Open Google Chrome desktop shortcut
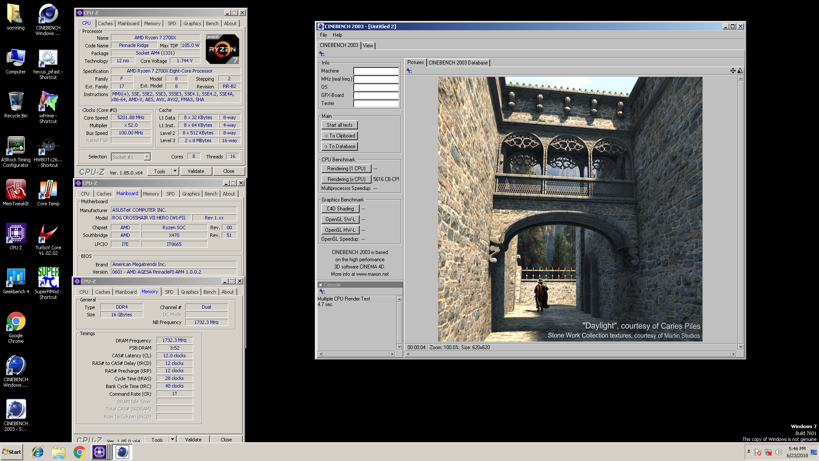819x461 pixels. pos(16,327)
